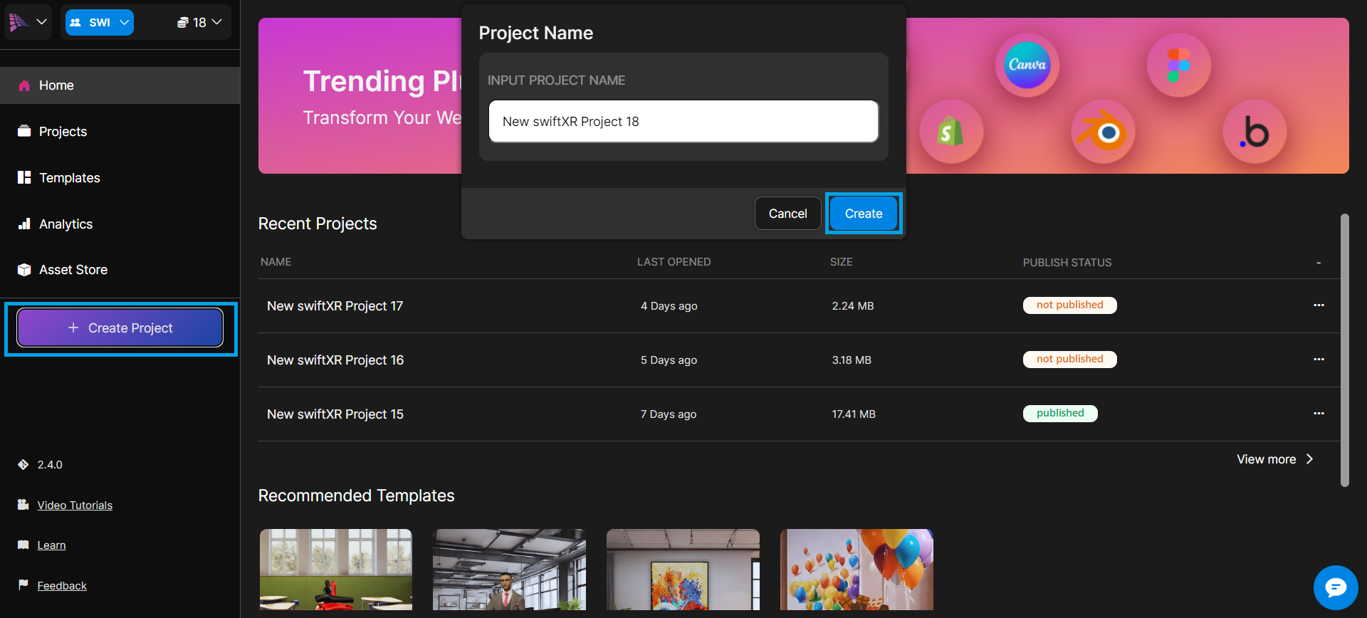The width and height of the screenshot is (1367, 618).
Task: Click the Bubble plugin icon
Action: (1254, 132)
